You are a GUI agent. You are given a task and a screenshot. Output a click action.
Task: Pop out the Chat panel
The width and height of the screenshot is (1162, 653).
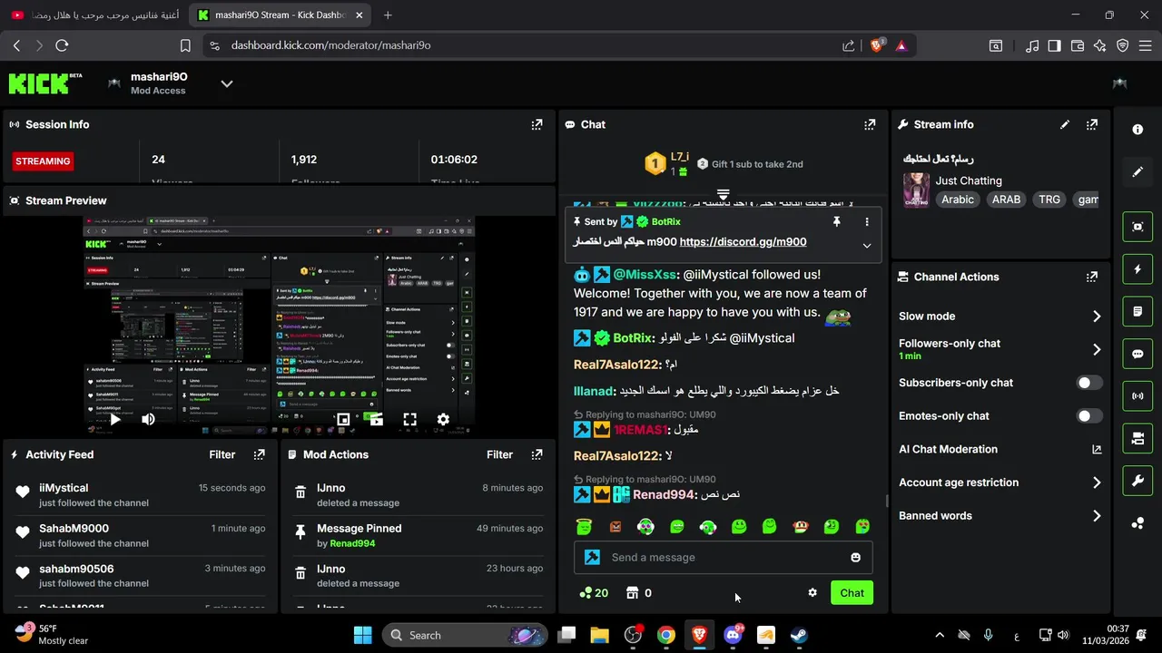pos(870,124)
